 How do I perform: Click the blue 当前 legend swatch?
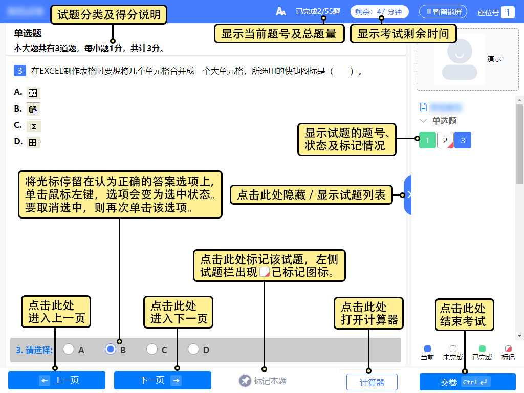point(427,348)
